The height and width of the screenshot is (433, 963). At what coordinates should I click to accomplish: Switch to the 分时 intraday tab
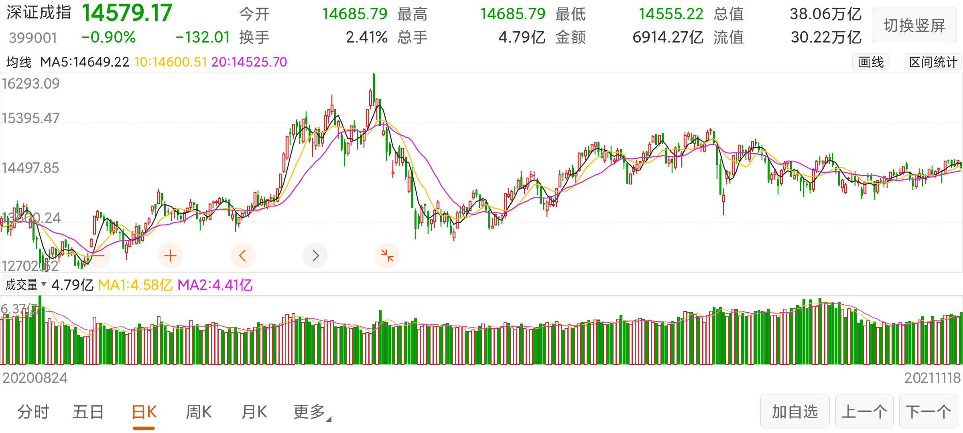(34, 412)
